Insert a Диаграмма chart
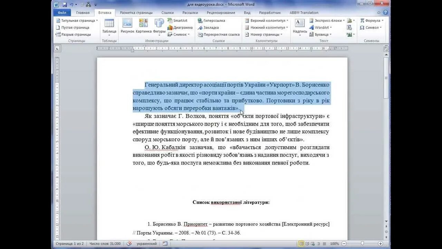This screenshot has width=442, height=249. (x=180, y=27)
